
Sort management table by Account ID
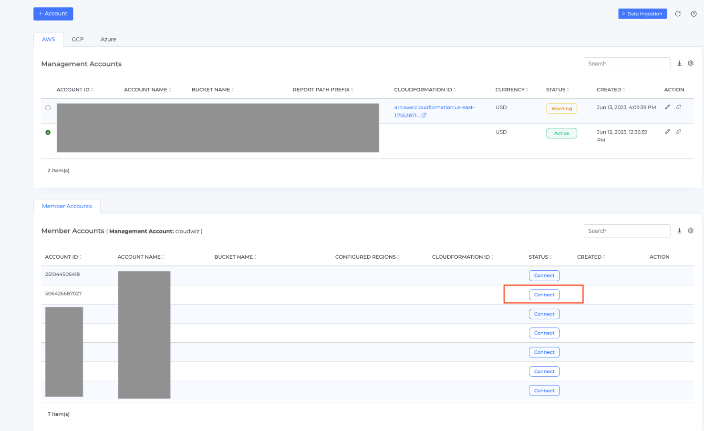(x=75, y=90)
